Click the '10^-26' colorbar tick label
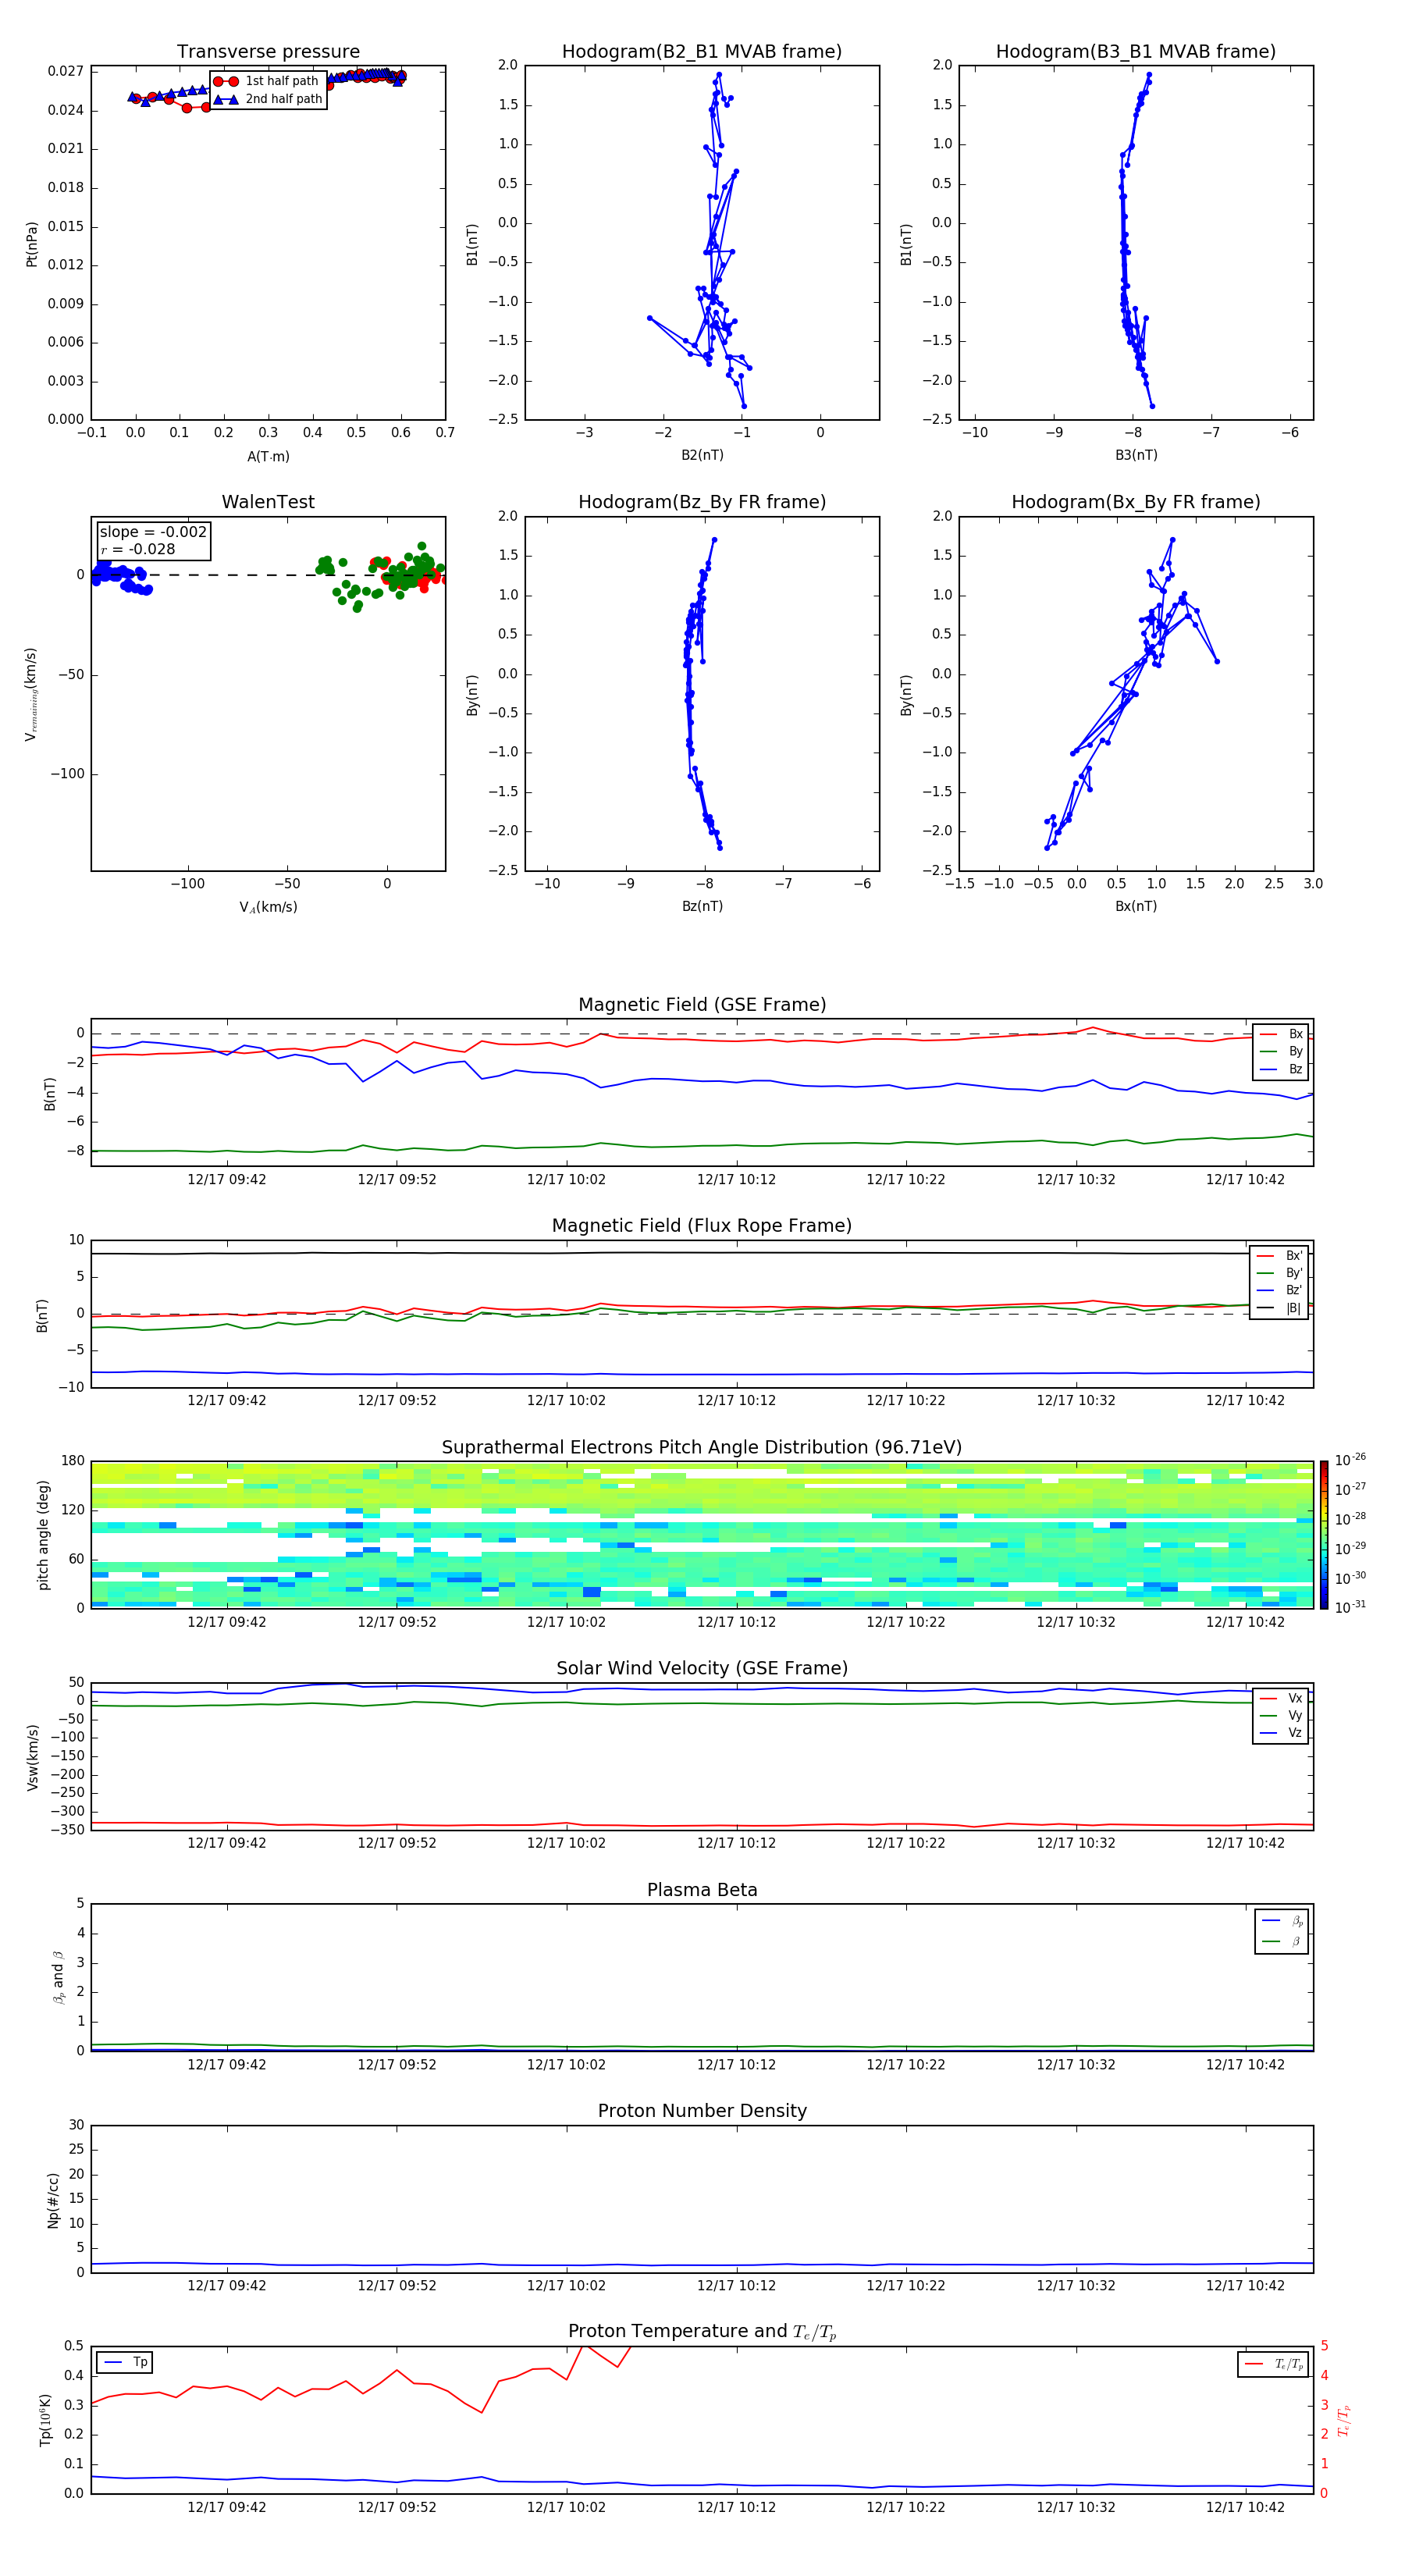1405x2576 pixels. pos(1350,1460)
